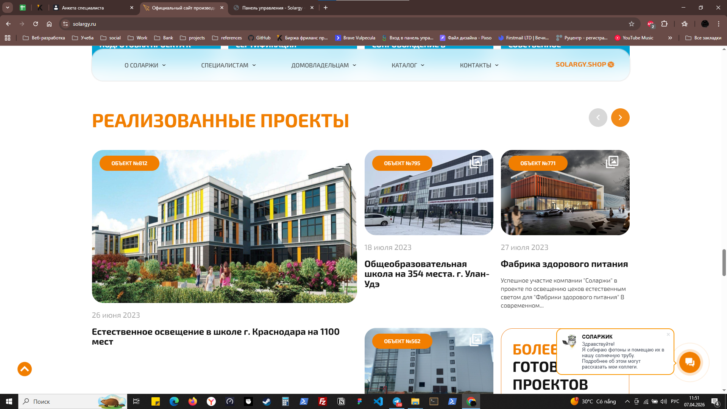This screenshot has height=409, width=727.
Task: Open the references bookmark folder
Action: tap(227, 38)
